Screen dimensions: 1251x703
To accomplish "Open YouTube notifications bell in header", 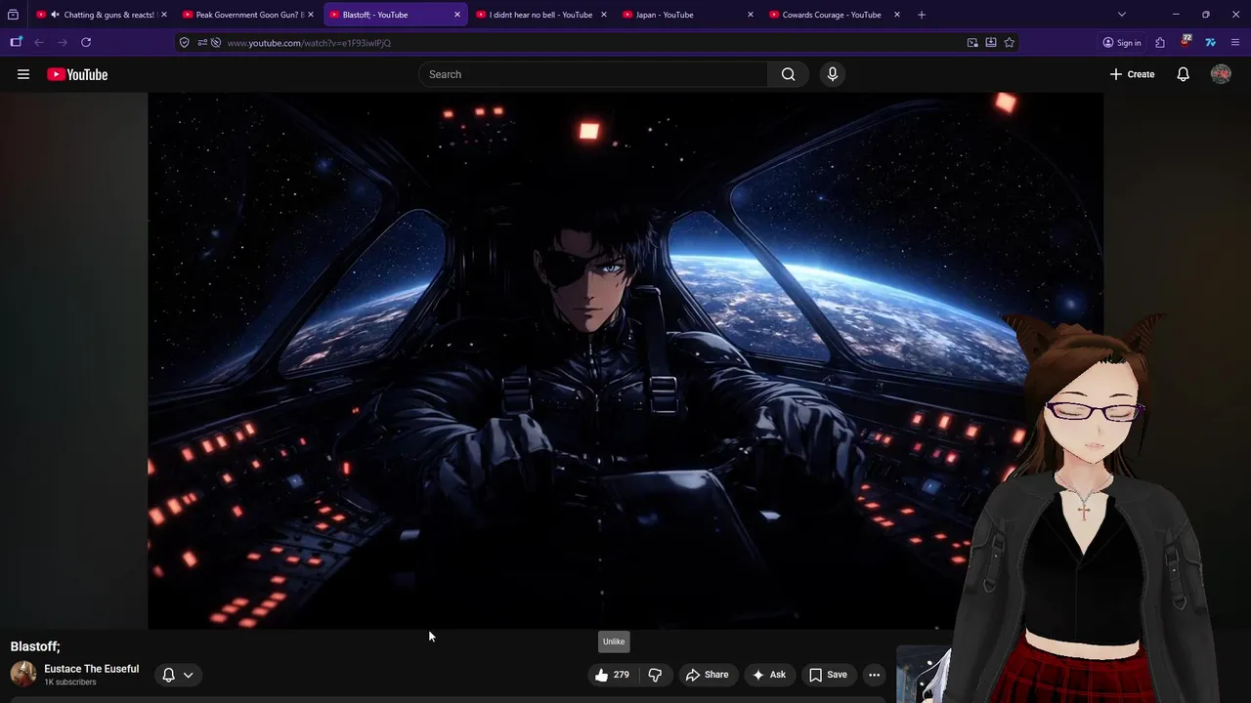I will 1183,74.
